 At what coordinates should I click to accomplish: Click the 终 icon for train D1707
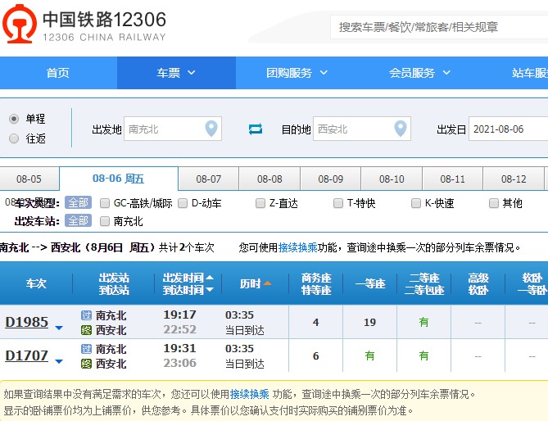(x=87, y=364)
